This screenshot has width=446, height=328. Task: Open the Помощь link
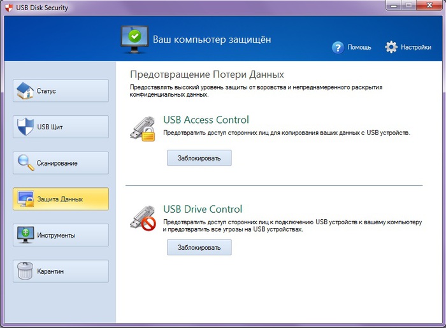pos(359,47)
